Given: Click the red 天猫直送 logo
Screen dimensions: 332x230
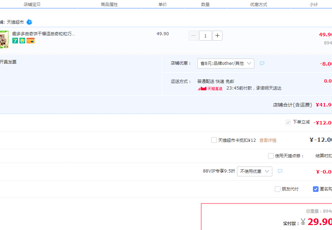Looking at the screenshot, I should (210, 88).
